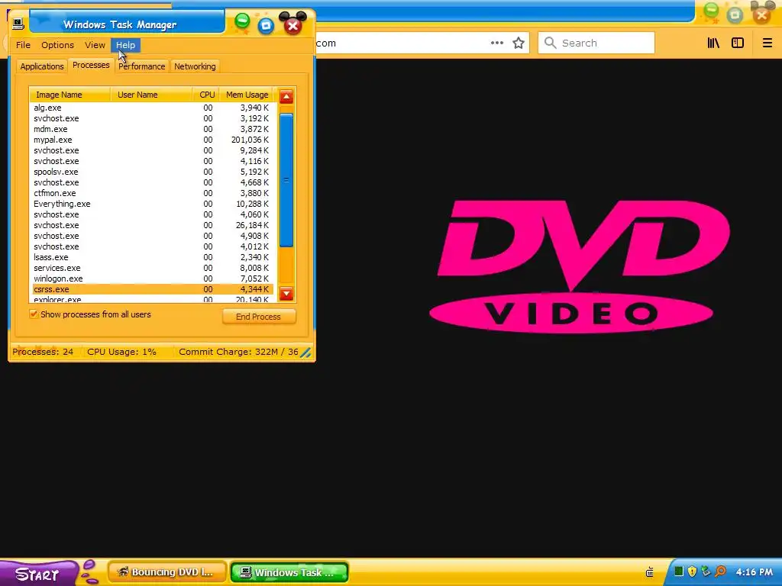This screenshot has height=586, width=782.
Task: Switch to the Applications tab
Action: [x=42, y=66]
